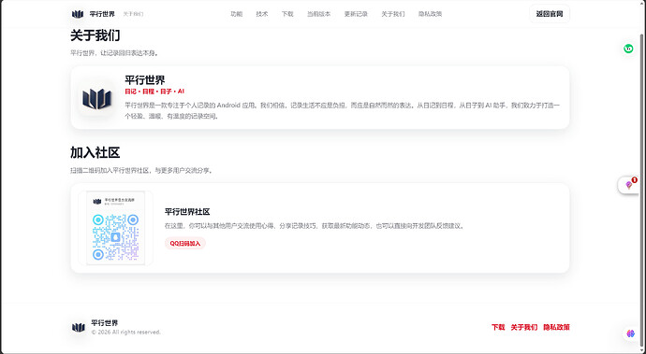
Task: Click the © 2026 All rights reserved text
Action: [126, 333]
